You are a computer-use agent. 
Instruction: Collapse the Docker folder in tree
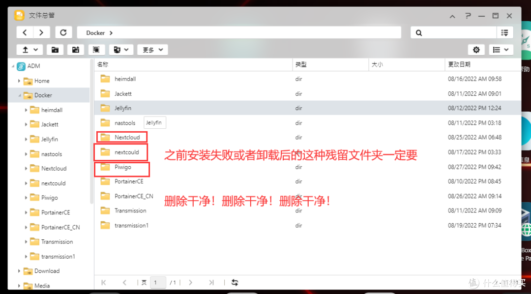[x=19, y=95]
